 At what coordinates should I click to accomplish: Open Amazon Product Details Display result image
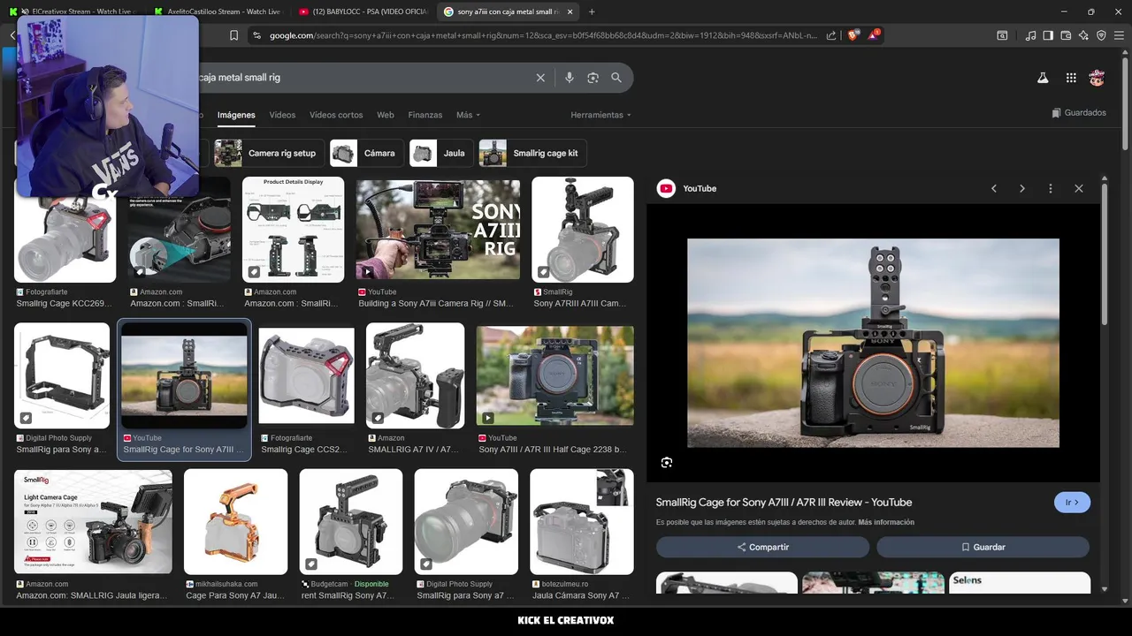tap(293, 230)
